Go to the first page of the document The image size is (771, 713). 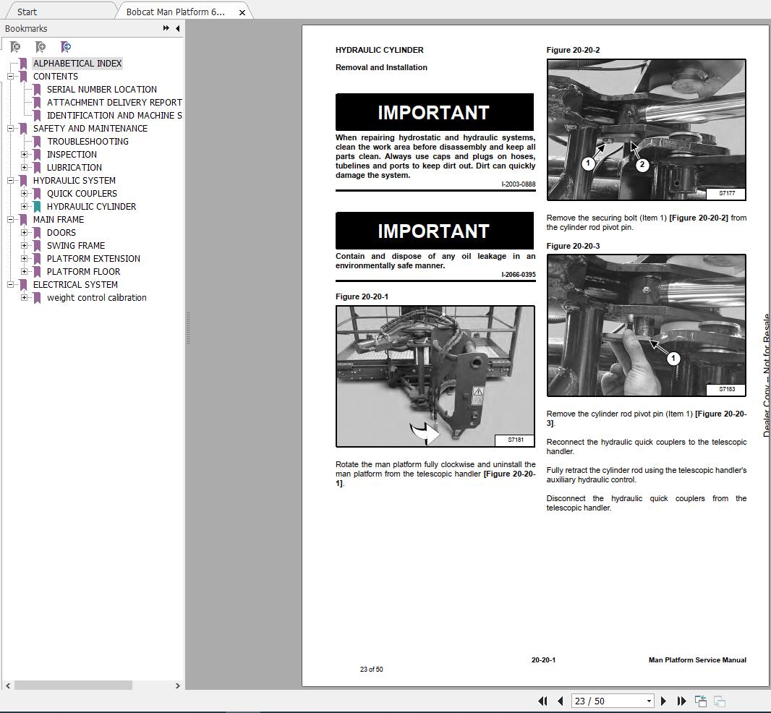tap(543, 701)
